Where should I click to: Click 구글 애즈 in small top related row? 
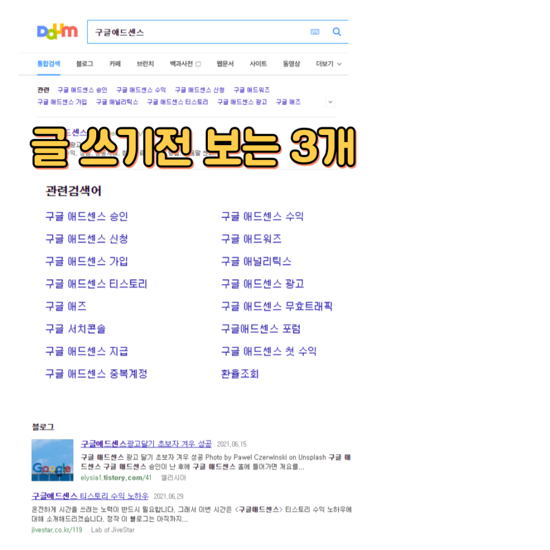click(x=288, y=102)
